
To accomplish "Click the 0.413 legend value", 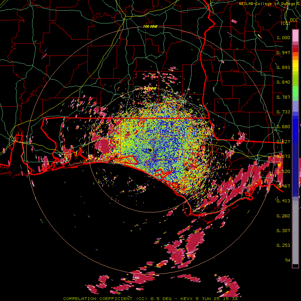I will point(283,201).
